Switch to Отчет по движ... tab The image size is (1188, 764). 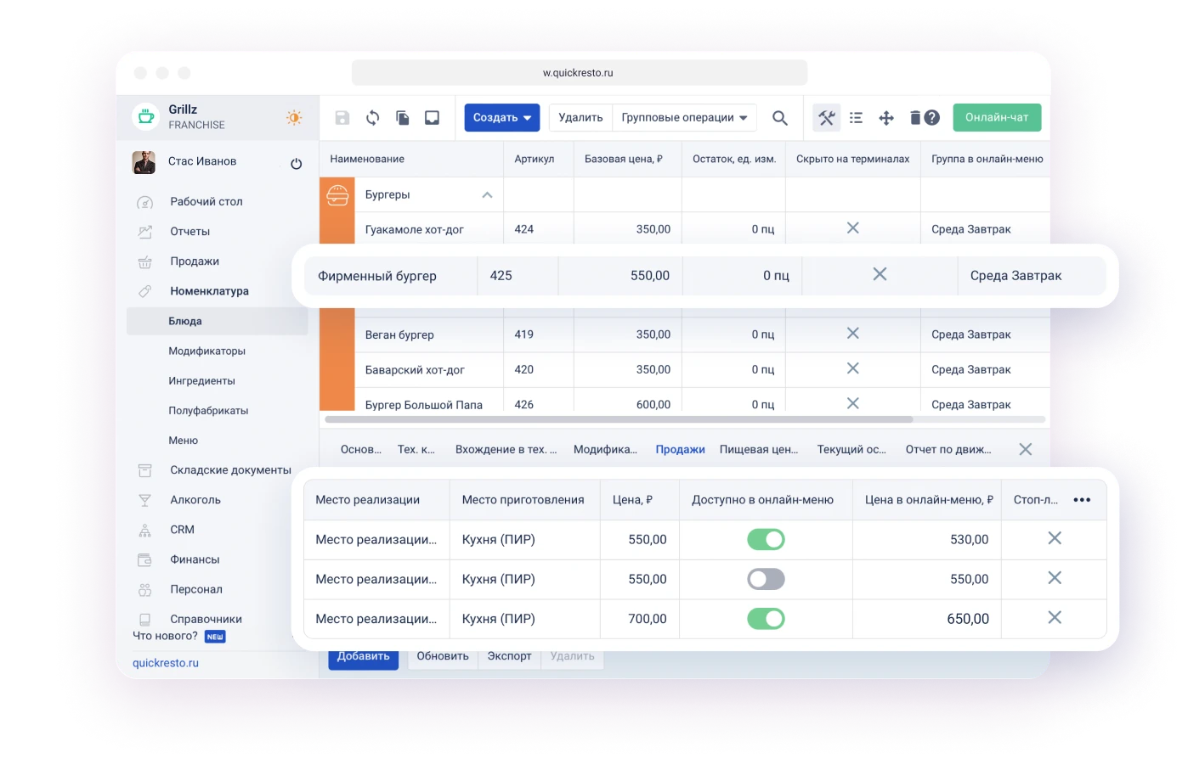pos(948,450)
